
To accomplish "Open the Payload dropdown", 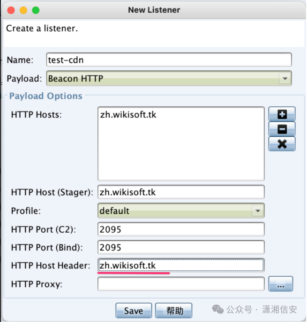I will point(285,79).
